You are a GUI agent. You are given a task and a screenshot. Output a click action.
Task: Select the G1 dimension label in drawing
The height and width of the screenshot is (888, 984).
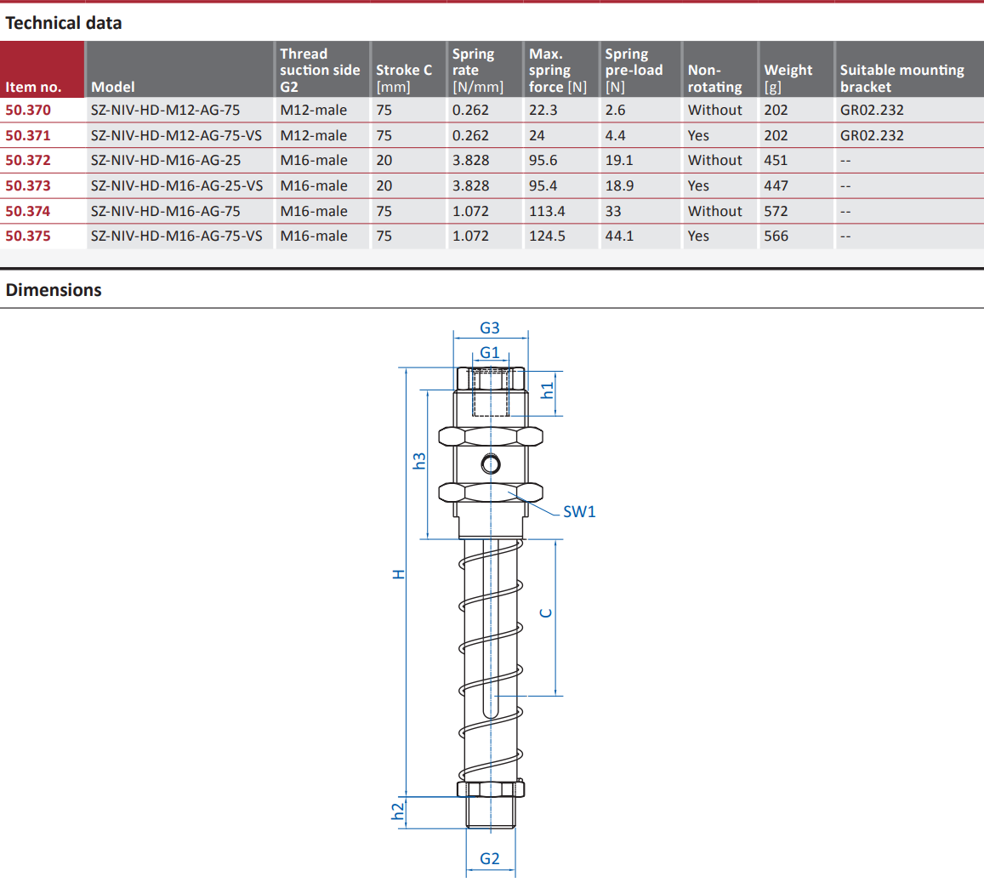(490, 353)
